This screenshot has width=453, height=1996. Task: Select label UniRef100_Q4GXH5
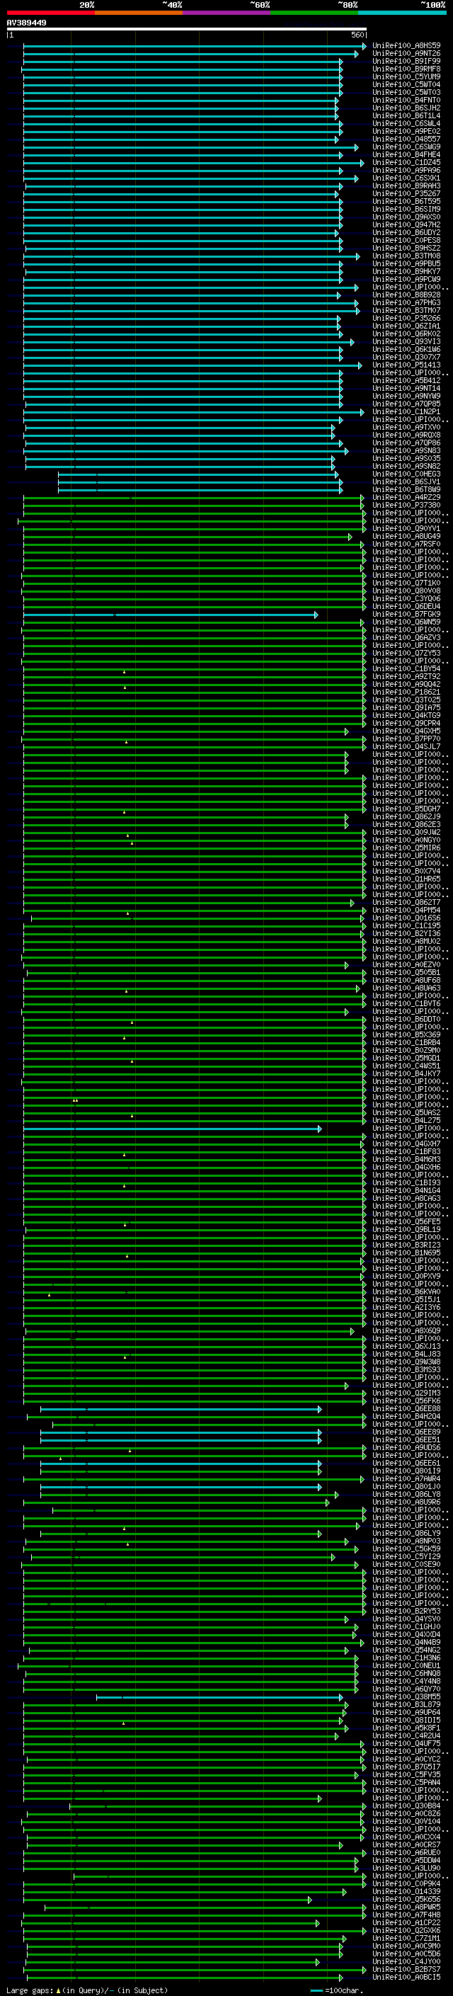coord(406,731)
